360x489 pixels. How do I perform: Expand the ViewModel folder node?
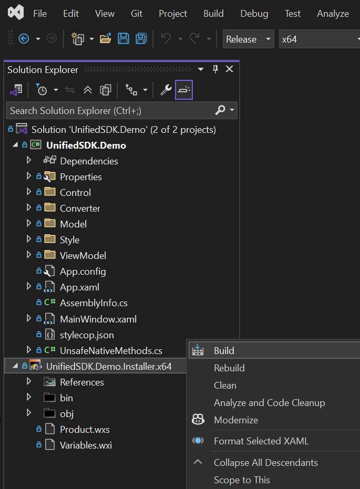point(29,256)
